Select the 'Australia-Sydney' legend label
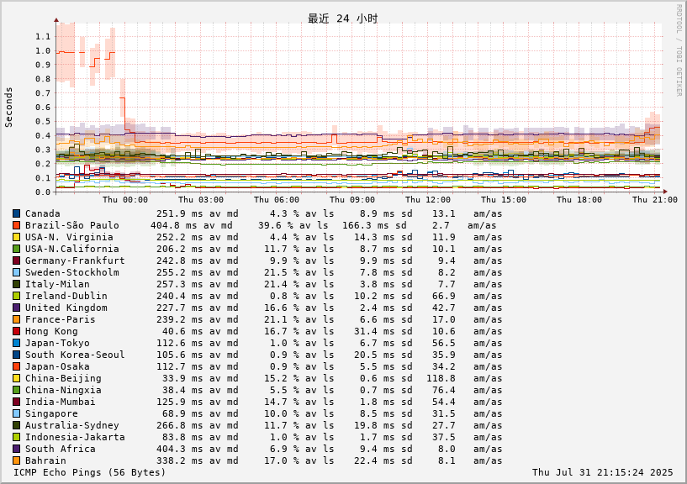 coord(71,425)
